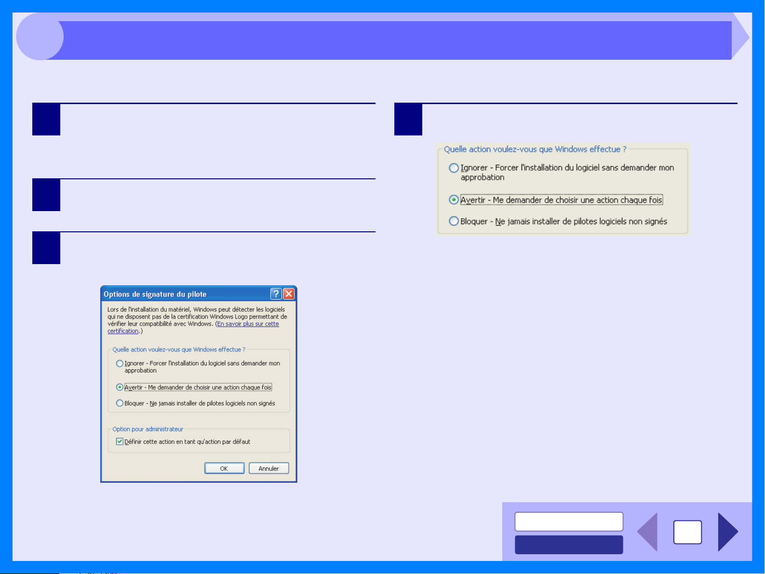Click the white page number box

point(687,532)
